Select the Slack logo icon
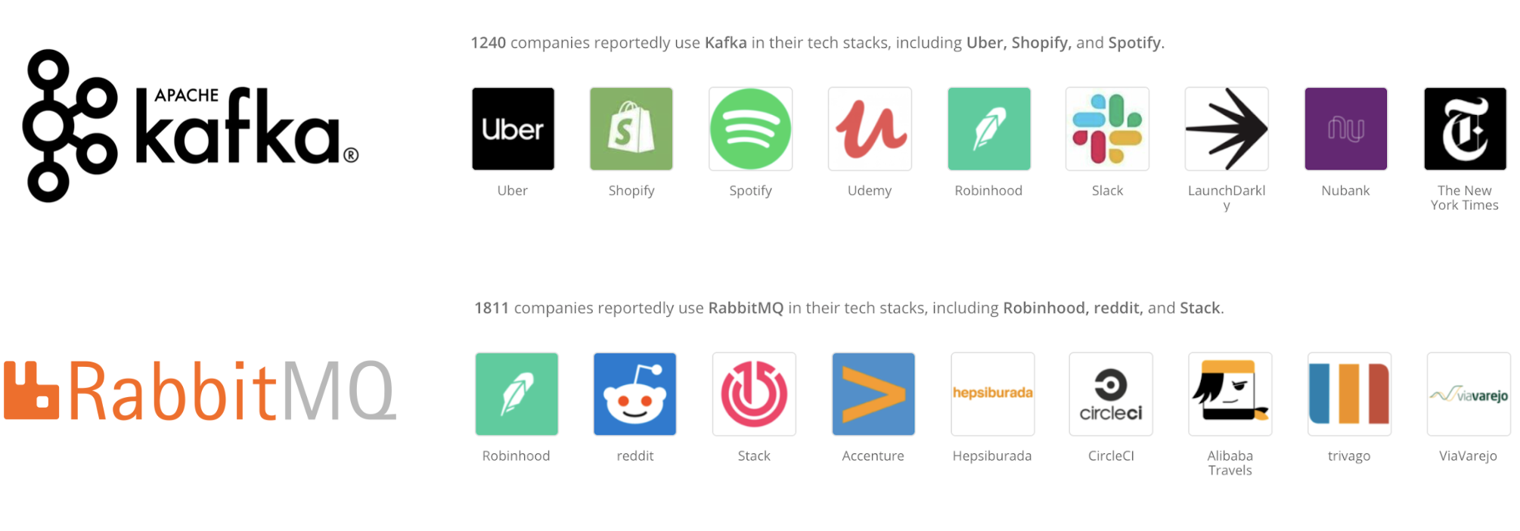Viewport: 1520px width, 531px height. [1107, 129]
